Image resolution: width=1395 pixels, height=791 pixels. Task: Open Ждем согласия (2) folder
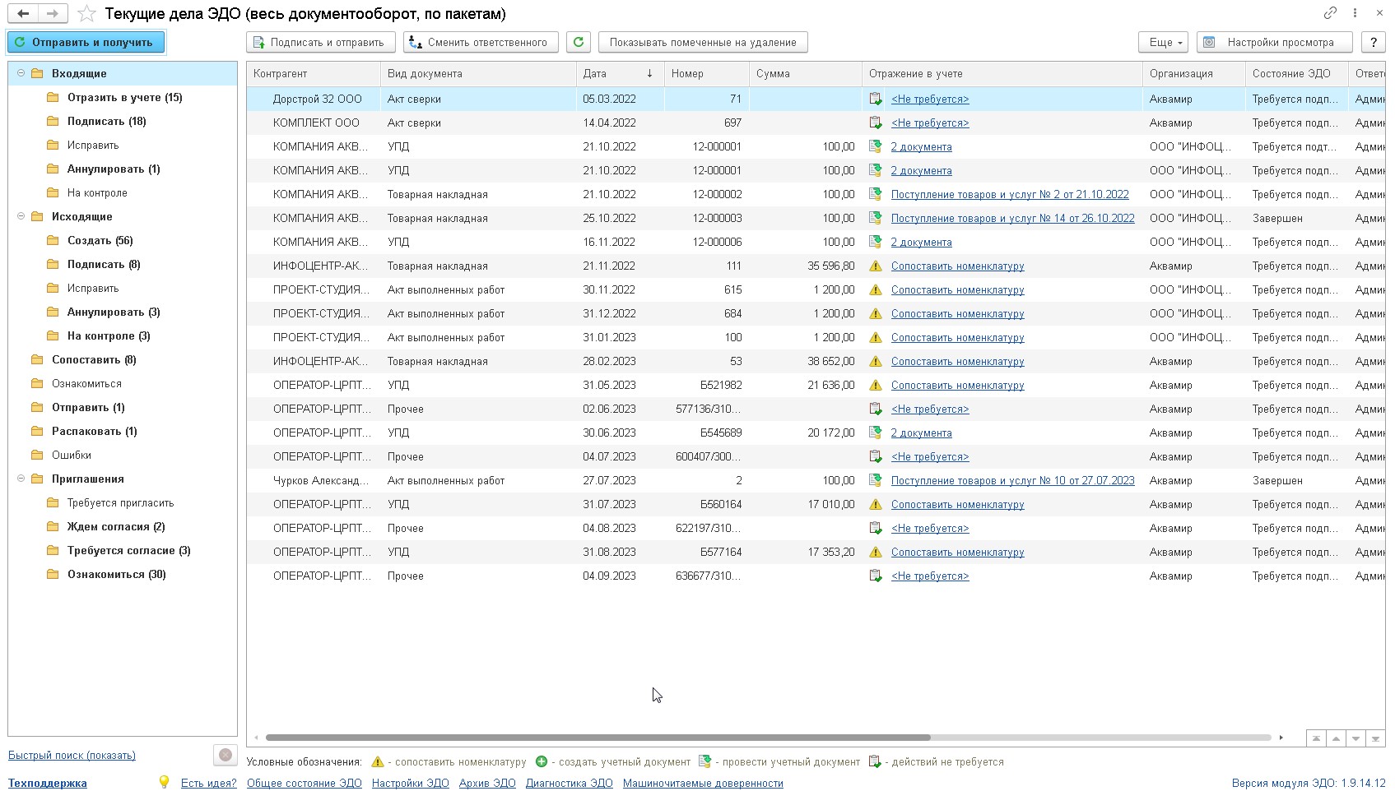116,526
